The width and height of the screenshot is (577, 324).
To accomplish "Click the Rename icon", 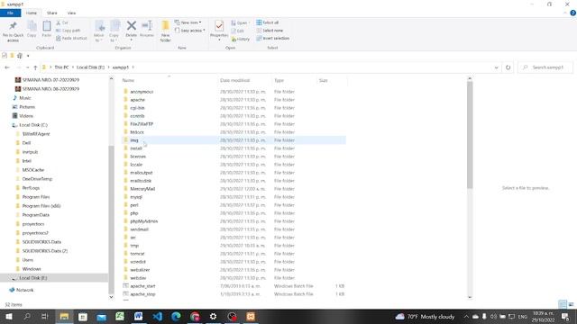I will tap(147, 26).
